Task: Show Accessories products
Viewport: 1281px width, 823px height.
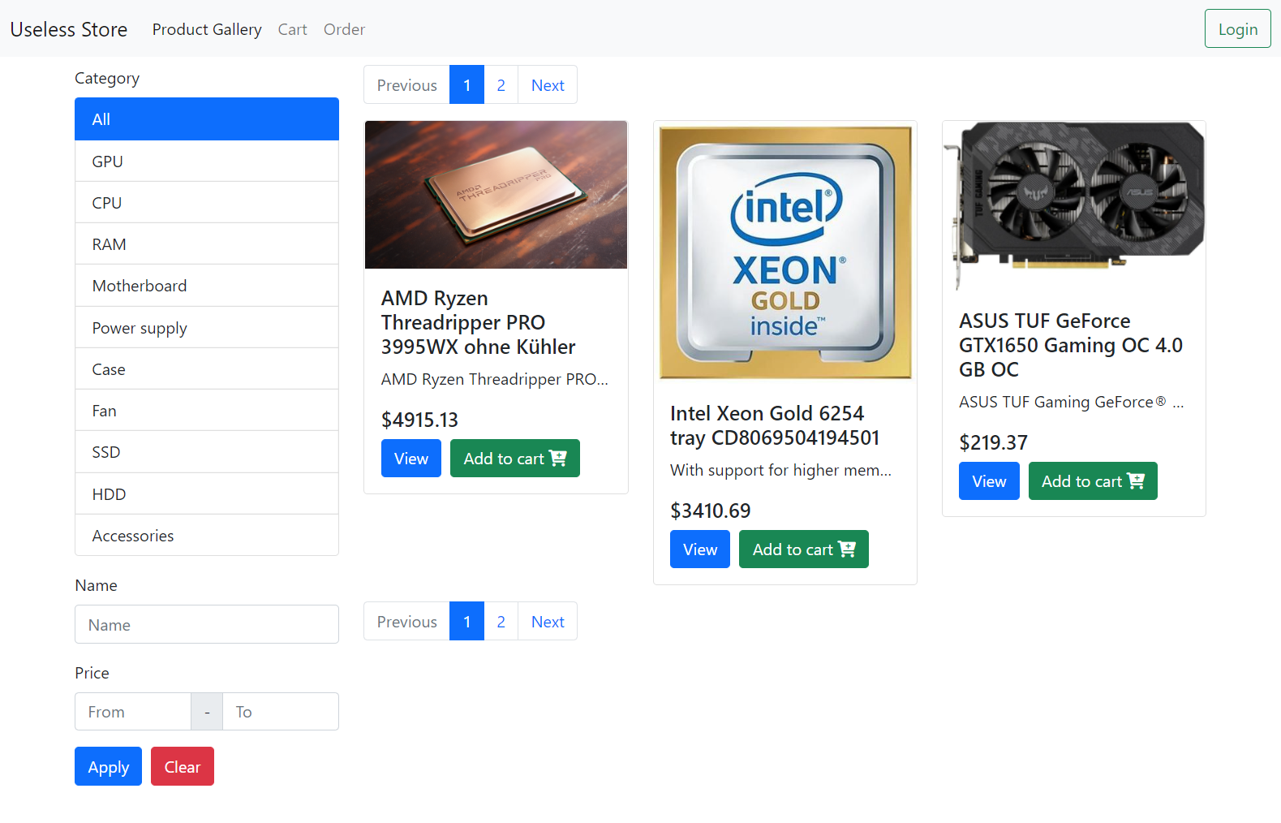Action: pyautogui.click(x=207, y=536)
